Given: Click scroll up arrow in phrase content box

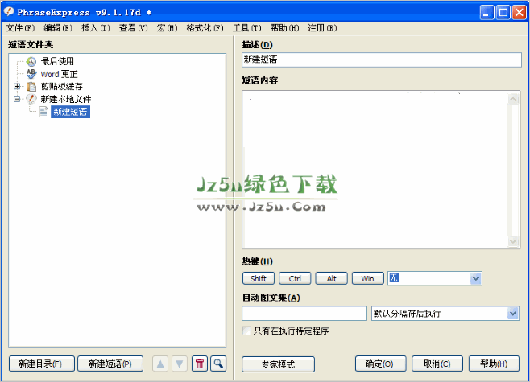Looking at the screenshot, I should 513,99.
